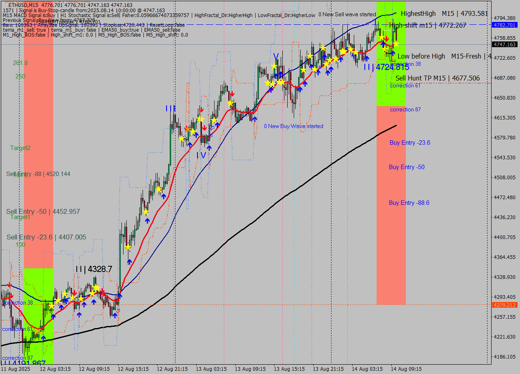Click the Buy Entry -88.6 label
This screenshot has height=374, width=520.
(409, 203)
